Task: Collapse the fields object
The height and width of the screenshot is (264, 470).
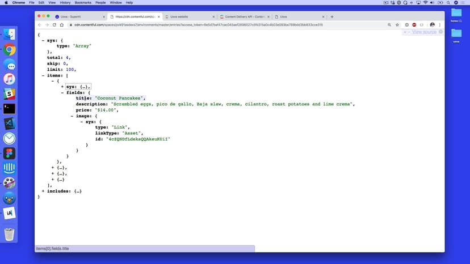Action: [x=62, y=92]
